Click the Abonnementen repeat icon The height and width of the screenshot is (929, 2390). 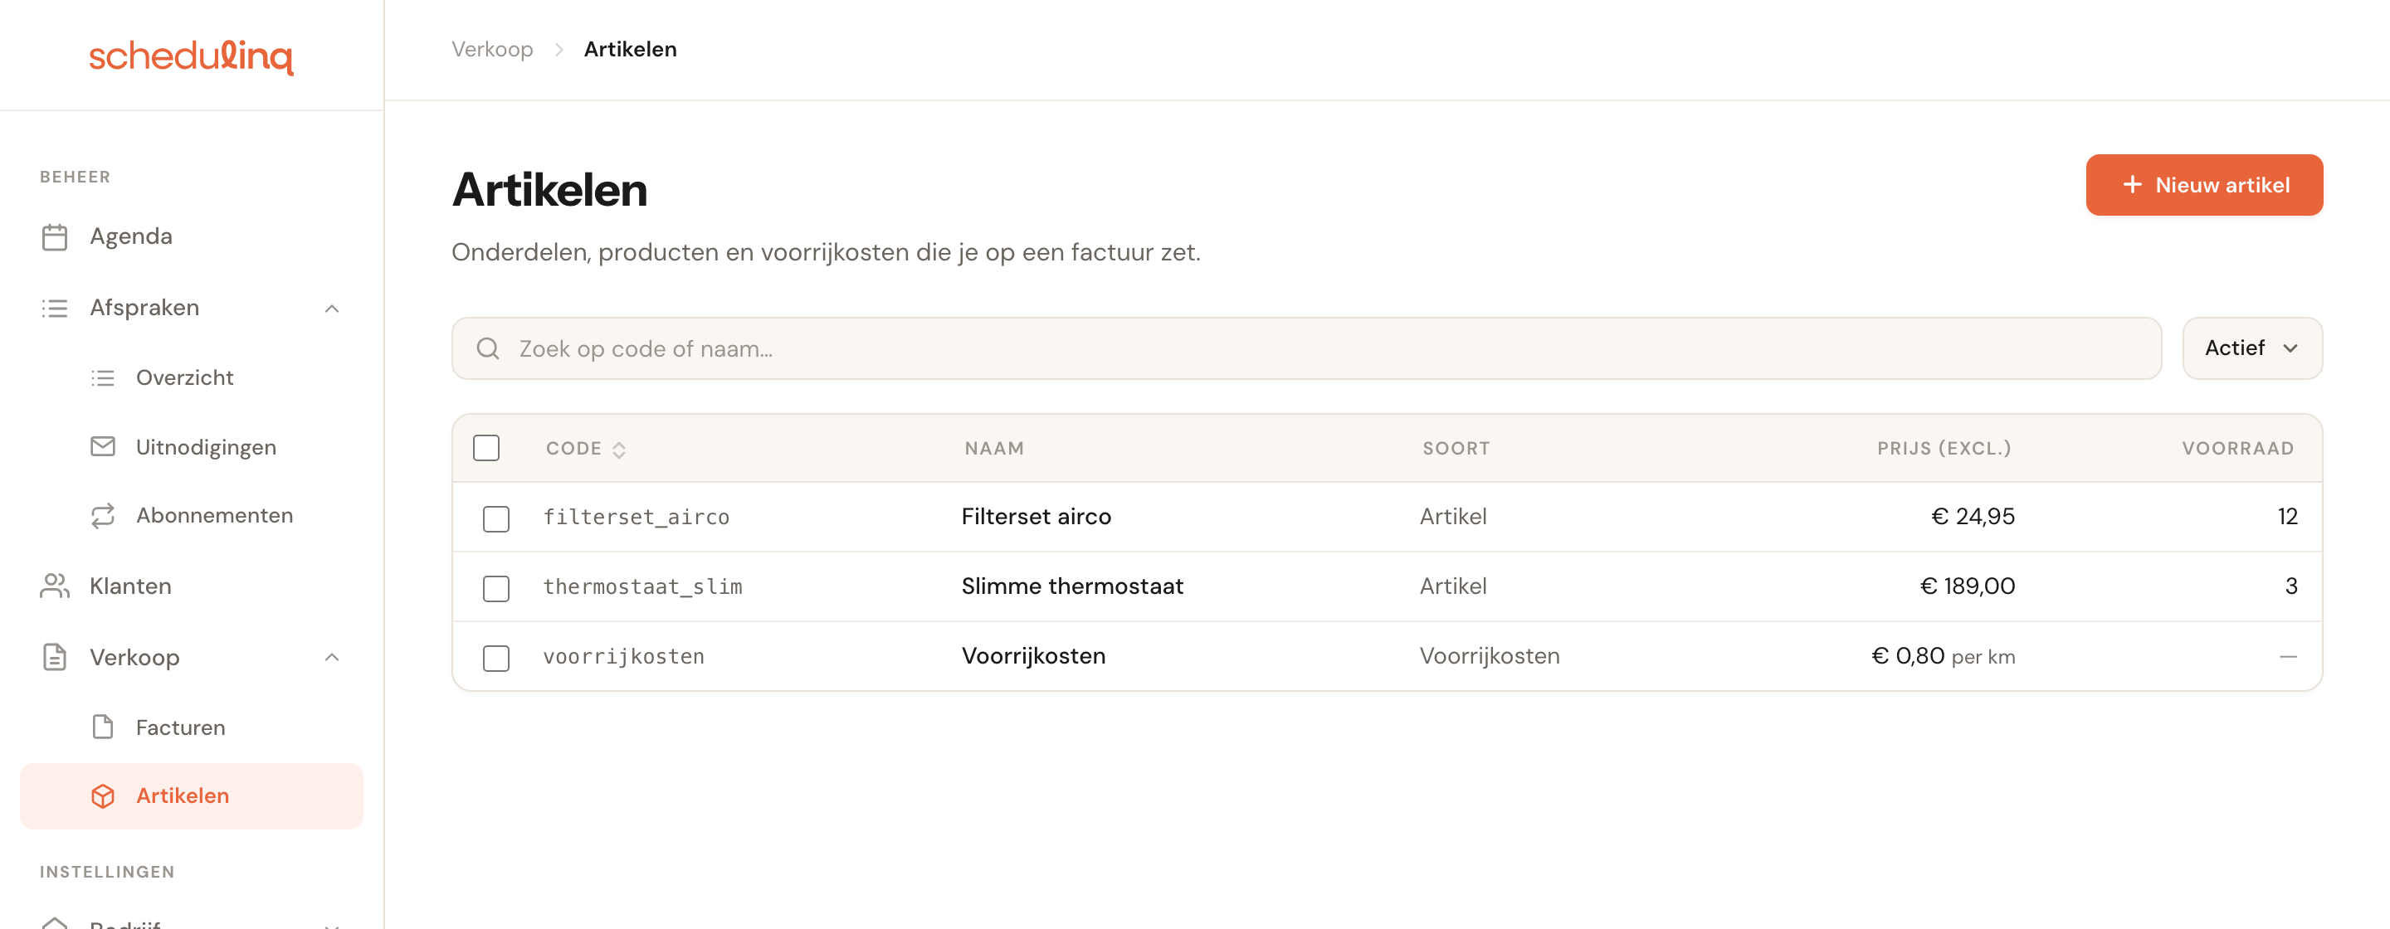click(x=103, y=515)
